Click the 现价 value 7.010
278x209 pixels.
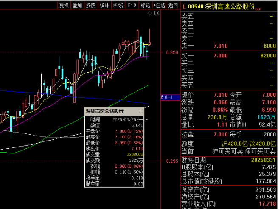tap(221, 95)
